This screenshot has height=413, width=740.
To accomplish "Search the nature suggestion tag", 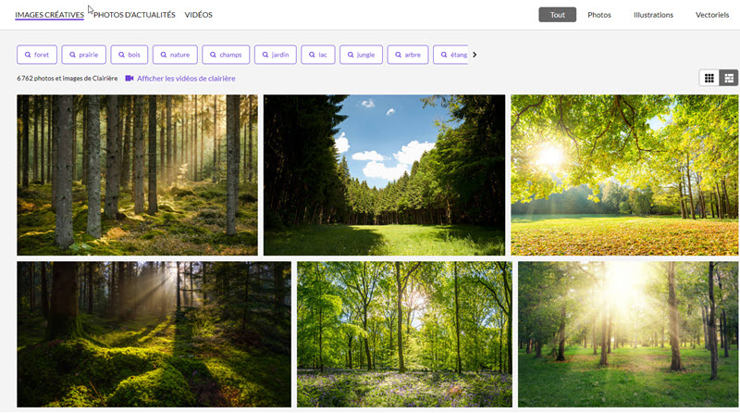I will tap(175, 55).
